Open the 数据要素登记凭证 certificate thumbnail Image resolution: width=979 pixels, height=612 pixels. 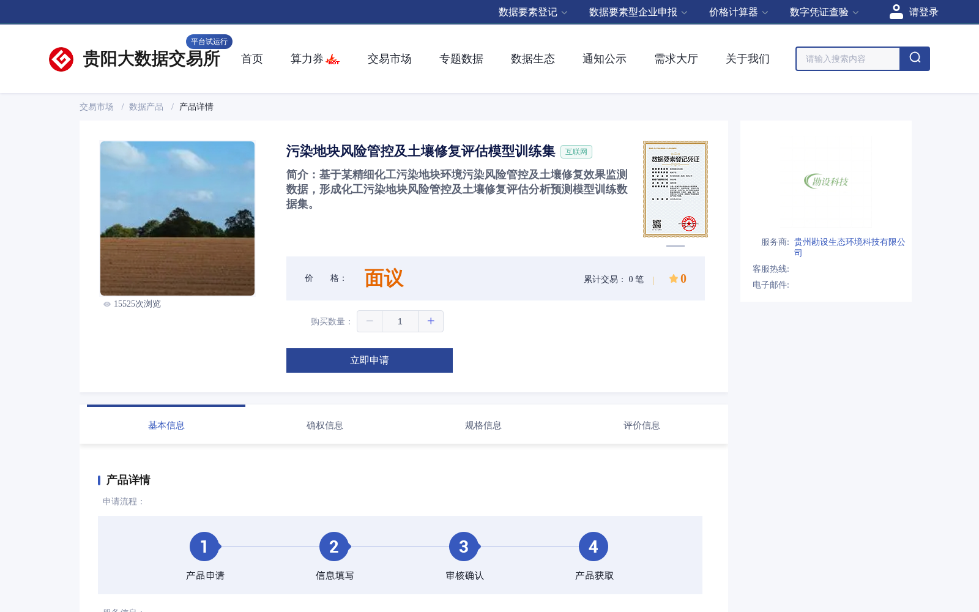coord(676,189)
